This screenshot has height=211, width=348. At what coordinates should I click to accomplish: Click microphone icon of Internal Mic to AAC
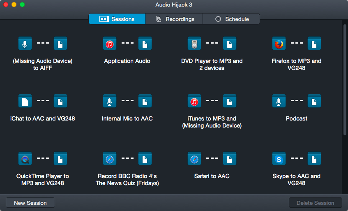pyautogui.click(x=110, y=101)
